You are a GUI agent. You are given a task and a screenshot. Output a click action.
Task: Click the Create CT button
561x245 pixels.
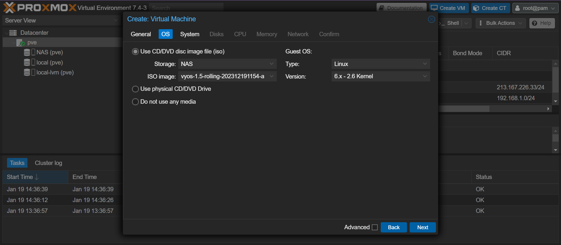(491, 8)
